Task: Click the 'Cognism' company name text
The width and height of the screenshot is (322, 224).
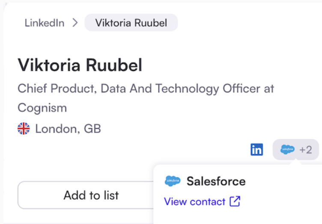Action: click(x=42, y=108)
